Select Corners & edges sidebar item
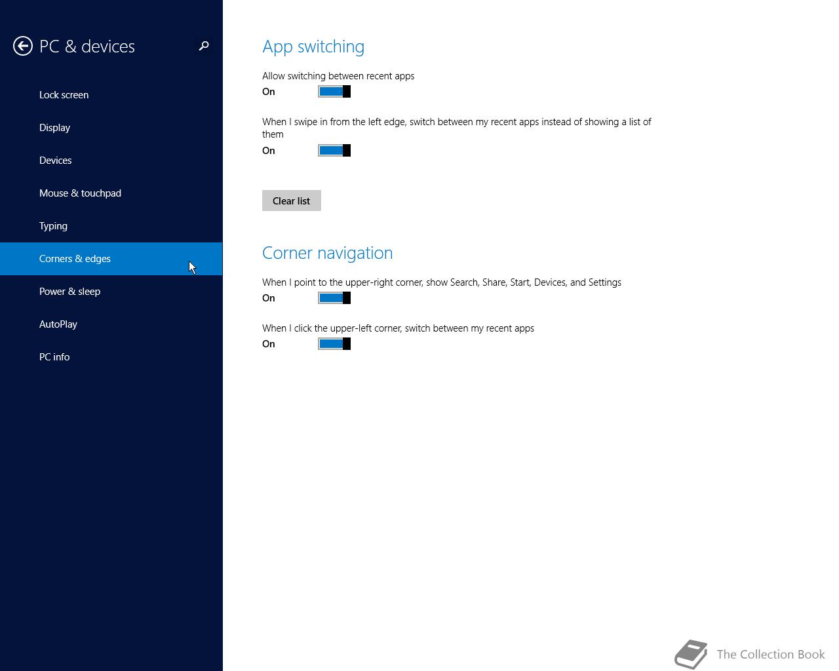The height and width of the screenshot is (671, 839). coord(111,259)
